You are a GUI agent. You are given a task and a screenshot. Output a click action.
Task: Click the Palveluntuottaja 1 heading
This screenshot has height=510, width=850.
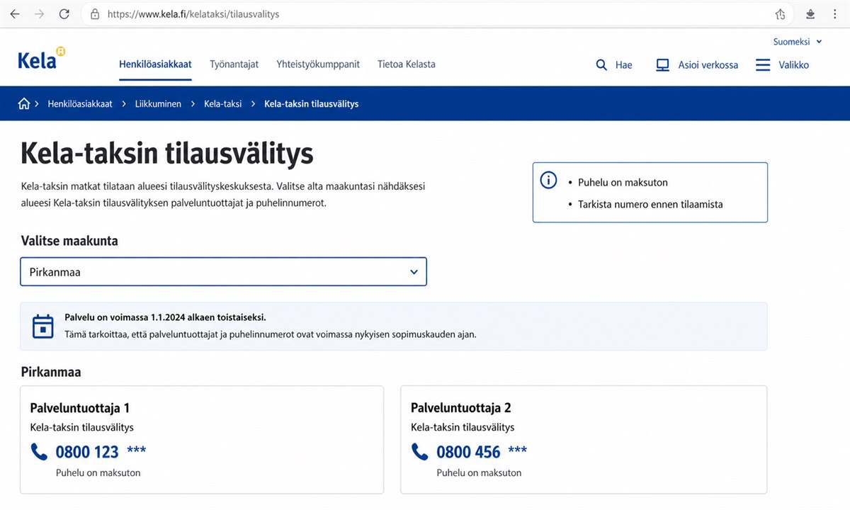pyautogui.click(x=80, y=408)
